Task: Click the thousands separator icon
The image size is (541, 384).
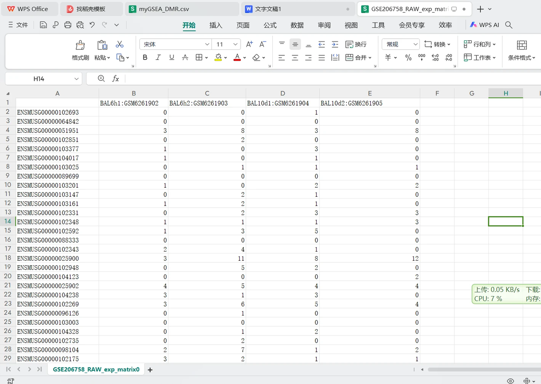Action: (x=422, y=58)
